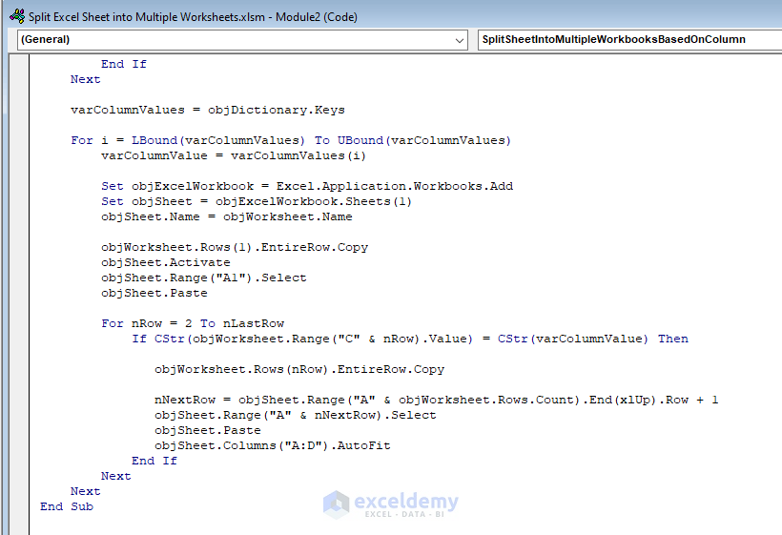
Task: Click the window title 'Split Excel Sheet into Multiple Worksheets.xlsm'
Action: 147,17
